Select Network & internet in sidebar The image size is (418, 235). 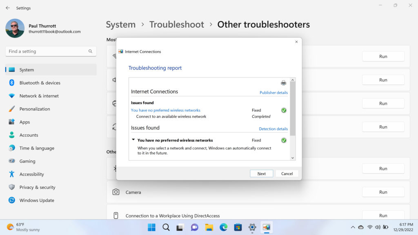[39, 96]
